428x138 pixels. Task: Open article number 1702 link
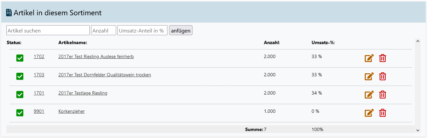pos(39,57)
